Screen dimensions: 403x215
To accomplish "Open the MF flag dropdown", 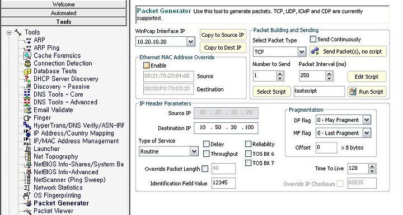I will pyautogui.click(x=367, y=133).
